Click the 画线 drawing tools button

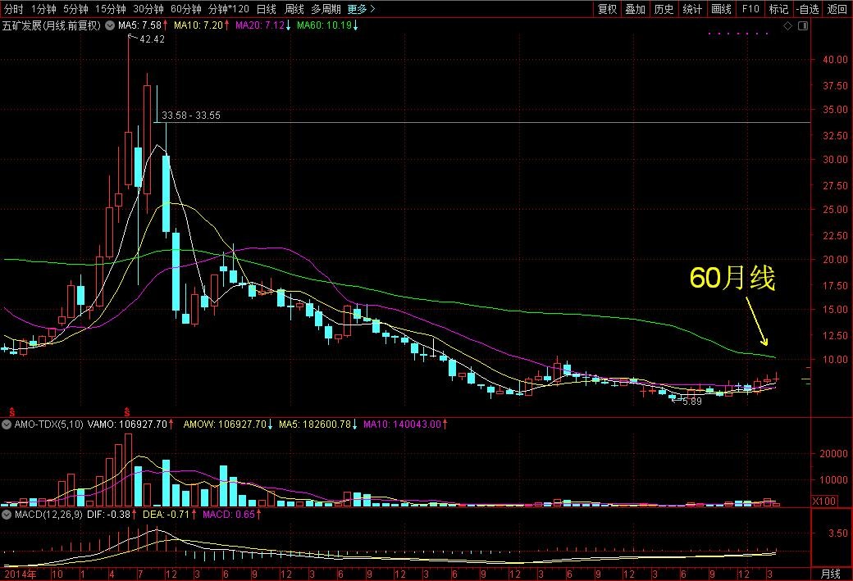[721, 9]
